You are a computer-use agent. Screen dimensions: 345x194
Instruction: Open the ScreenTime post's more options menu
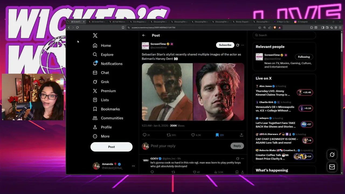tap(243, 45)
